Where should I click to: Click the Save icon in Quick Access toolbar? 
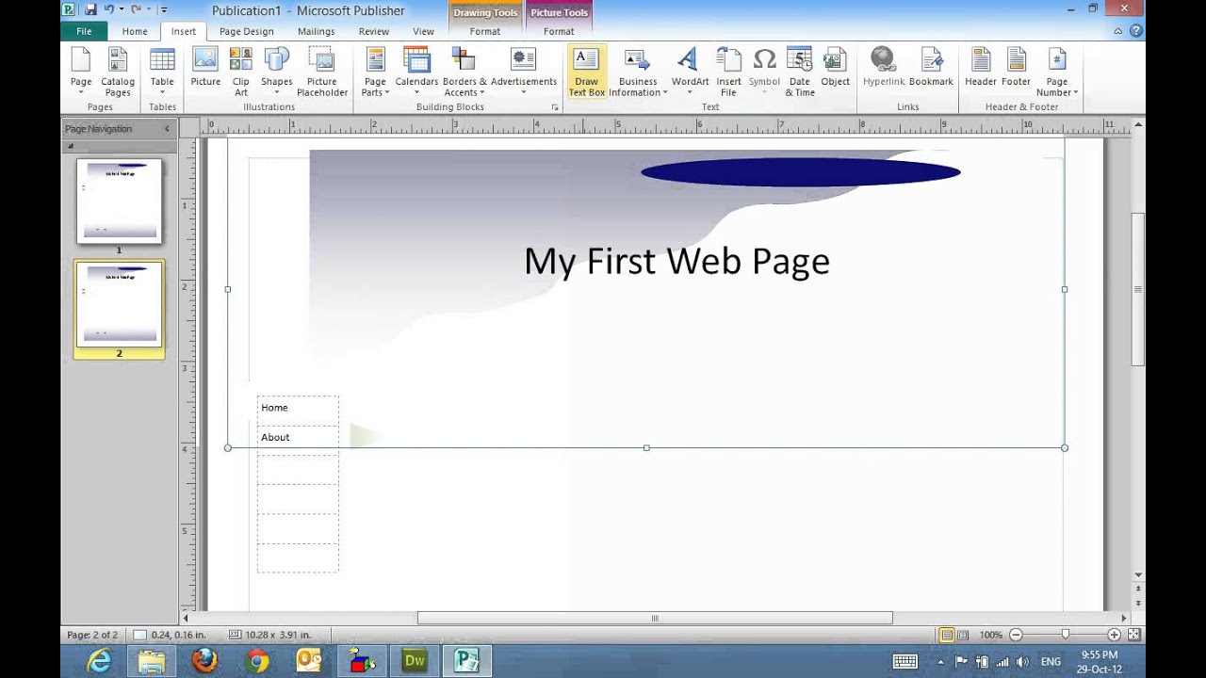pyautogui.click(x=90, y=9)
